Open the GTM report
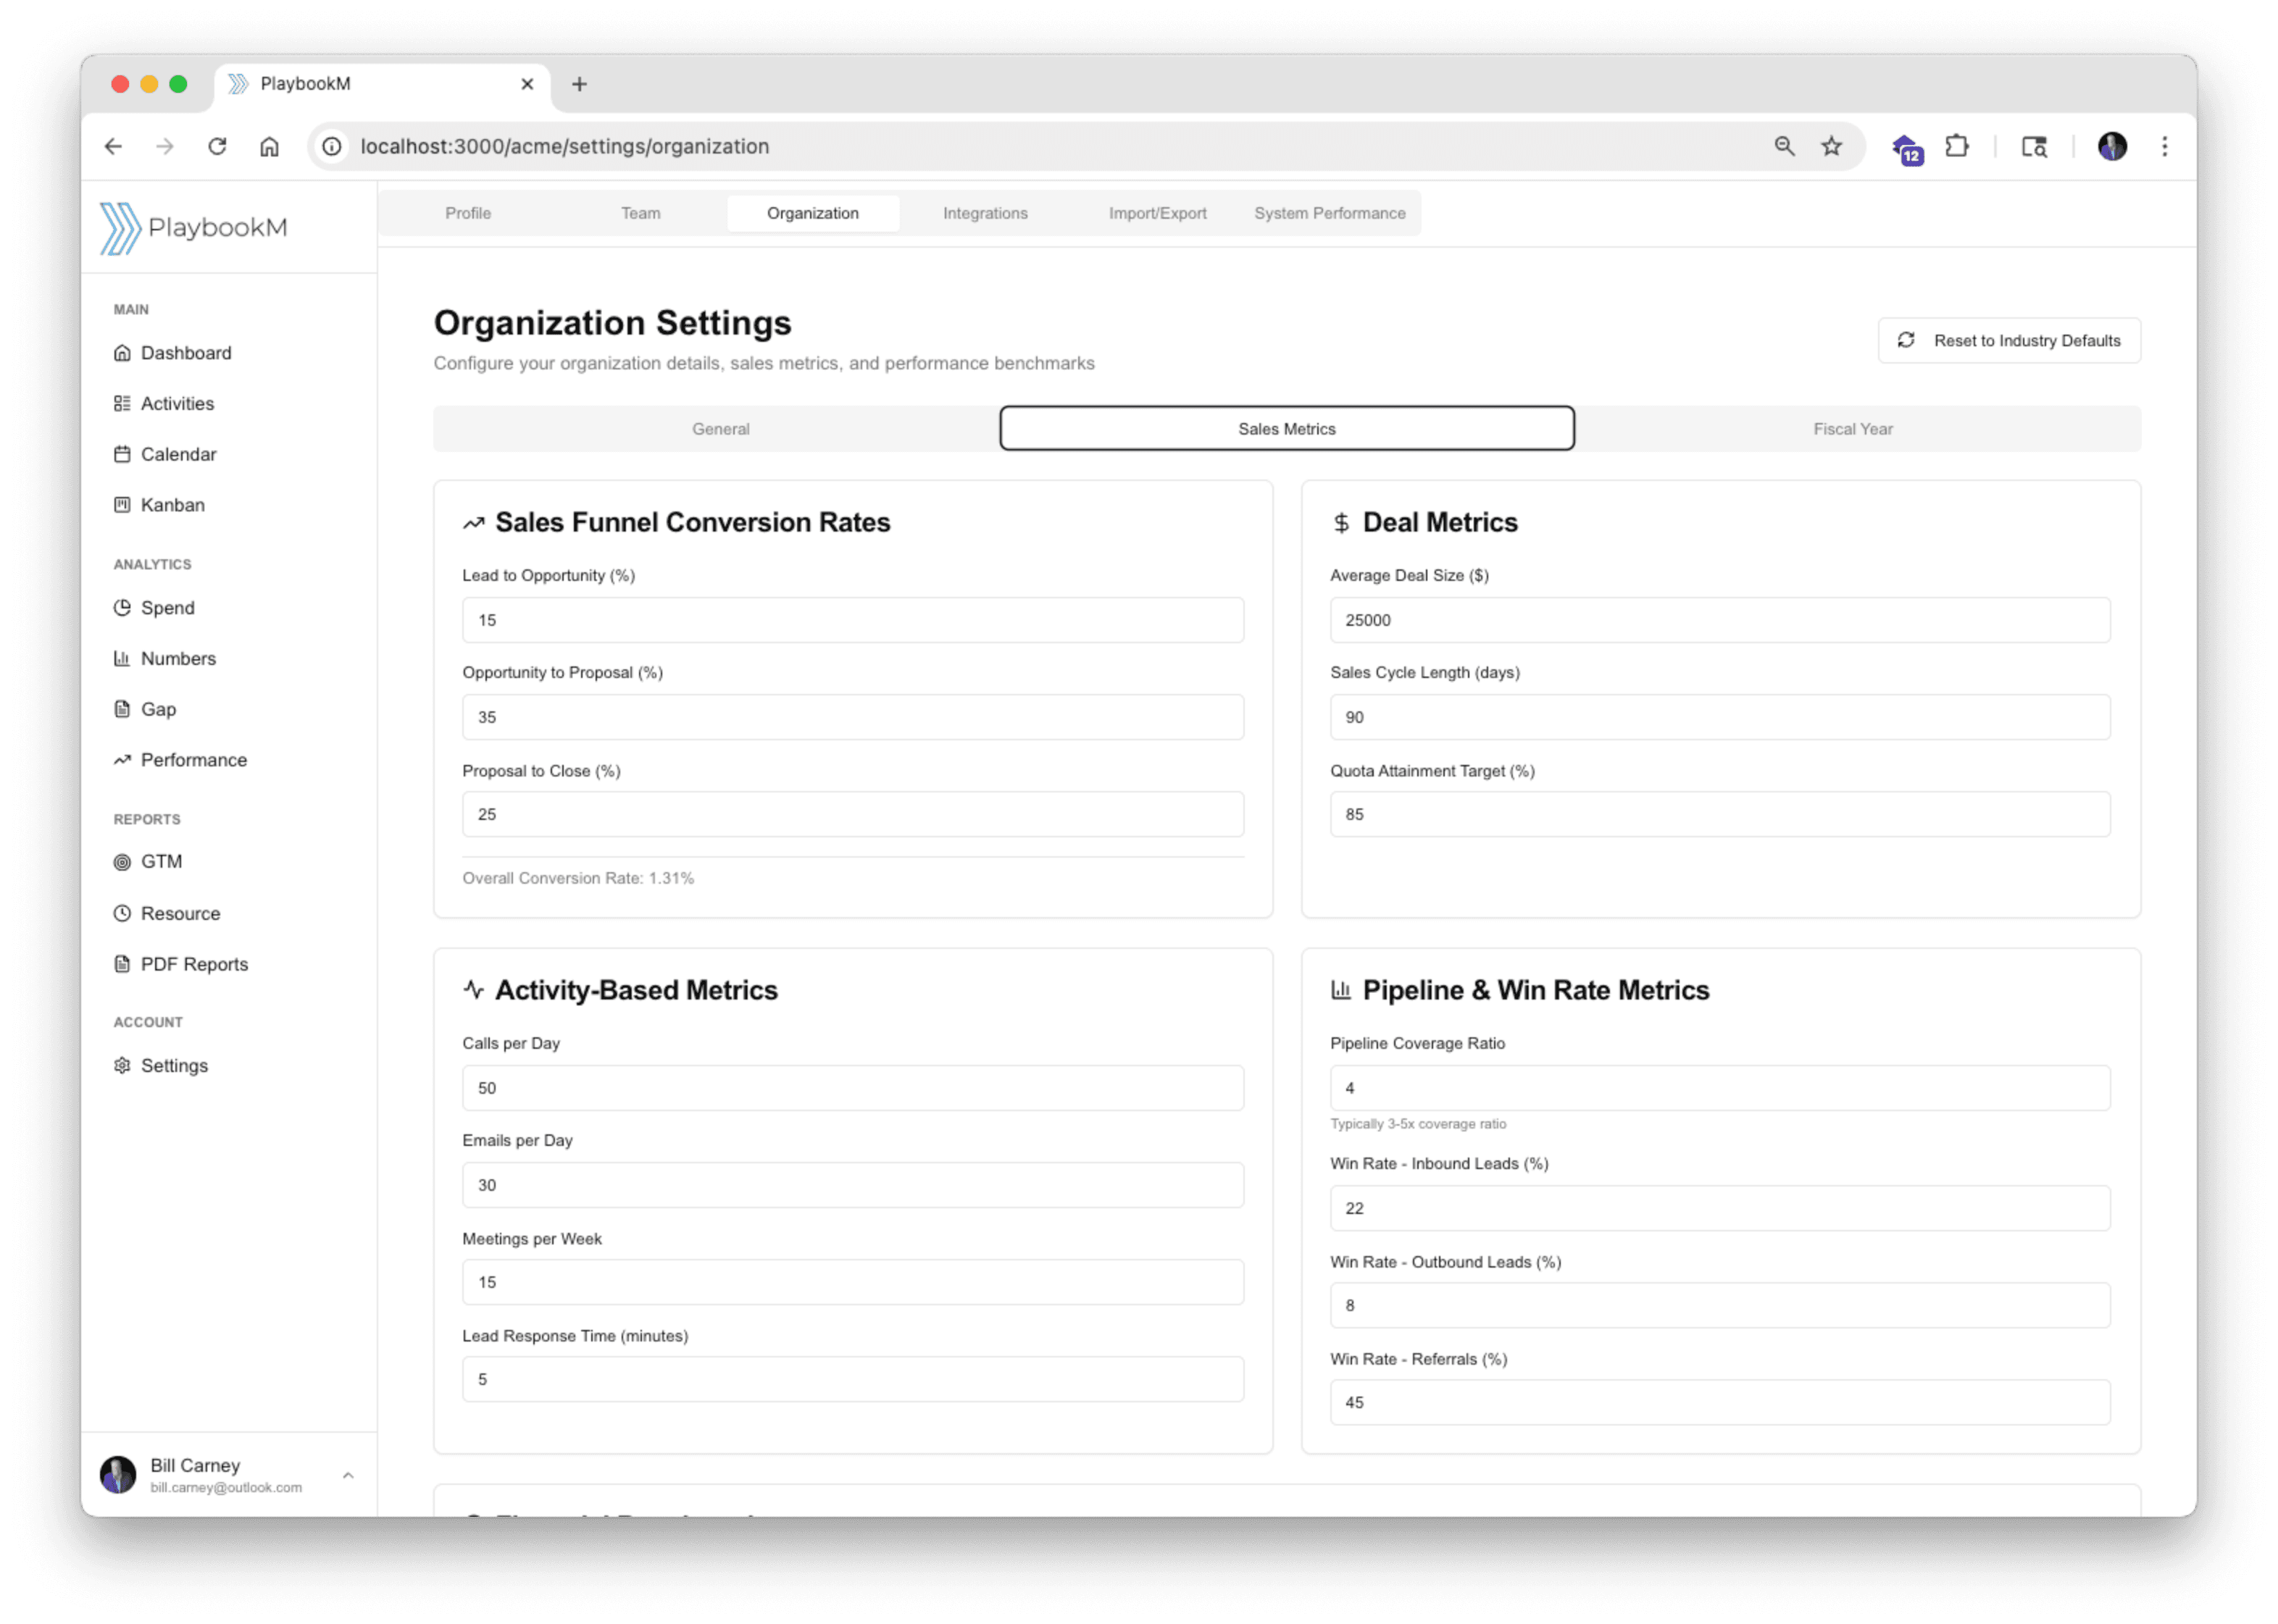This screenshot has width=2278, height=1624. (160, 861)
